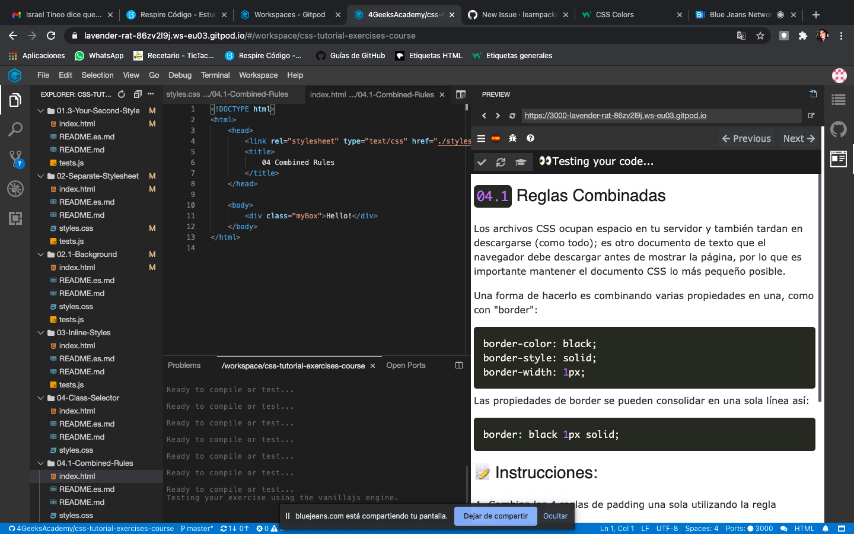Toggle the compile checkmark icon

coord(482,161)
